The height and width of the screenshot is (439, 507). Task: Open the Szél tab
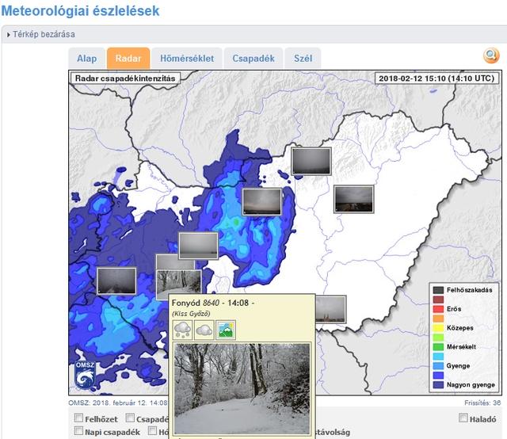pyautogui.click(x=303, y=59)
